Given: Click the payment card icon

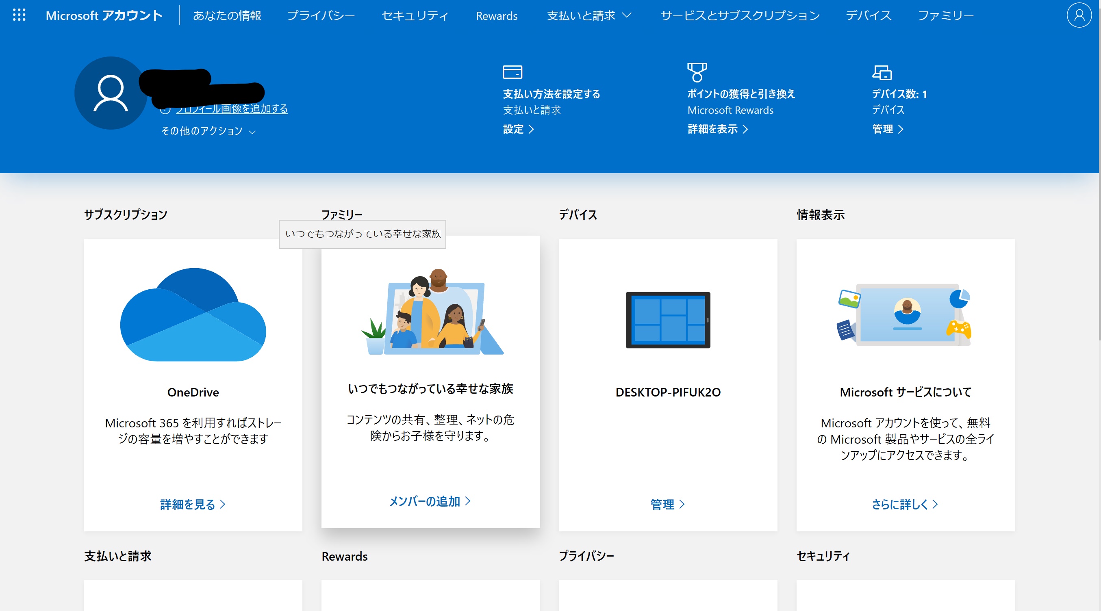Looking at the screenshot, I should tap(512, 72).
